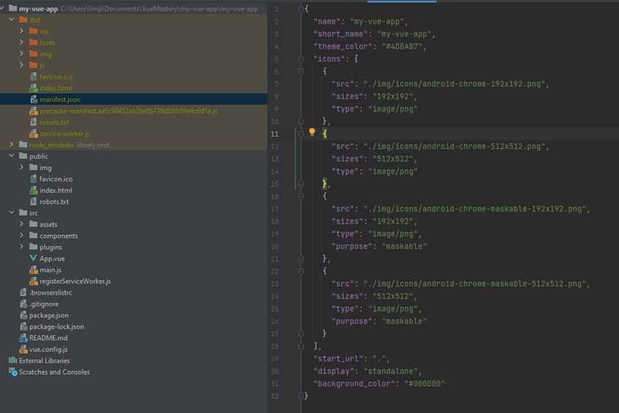Open the README.md file
Image resolution: width=619 pixels, height=413 pixels.
click(x=53, y=338)
